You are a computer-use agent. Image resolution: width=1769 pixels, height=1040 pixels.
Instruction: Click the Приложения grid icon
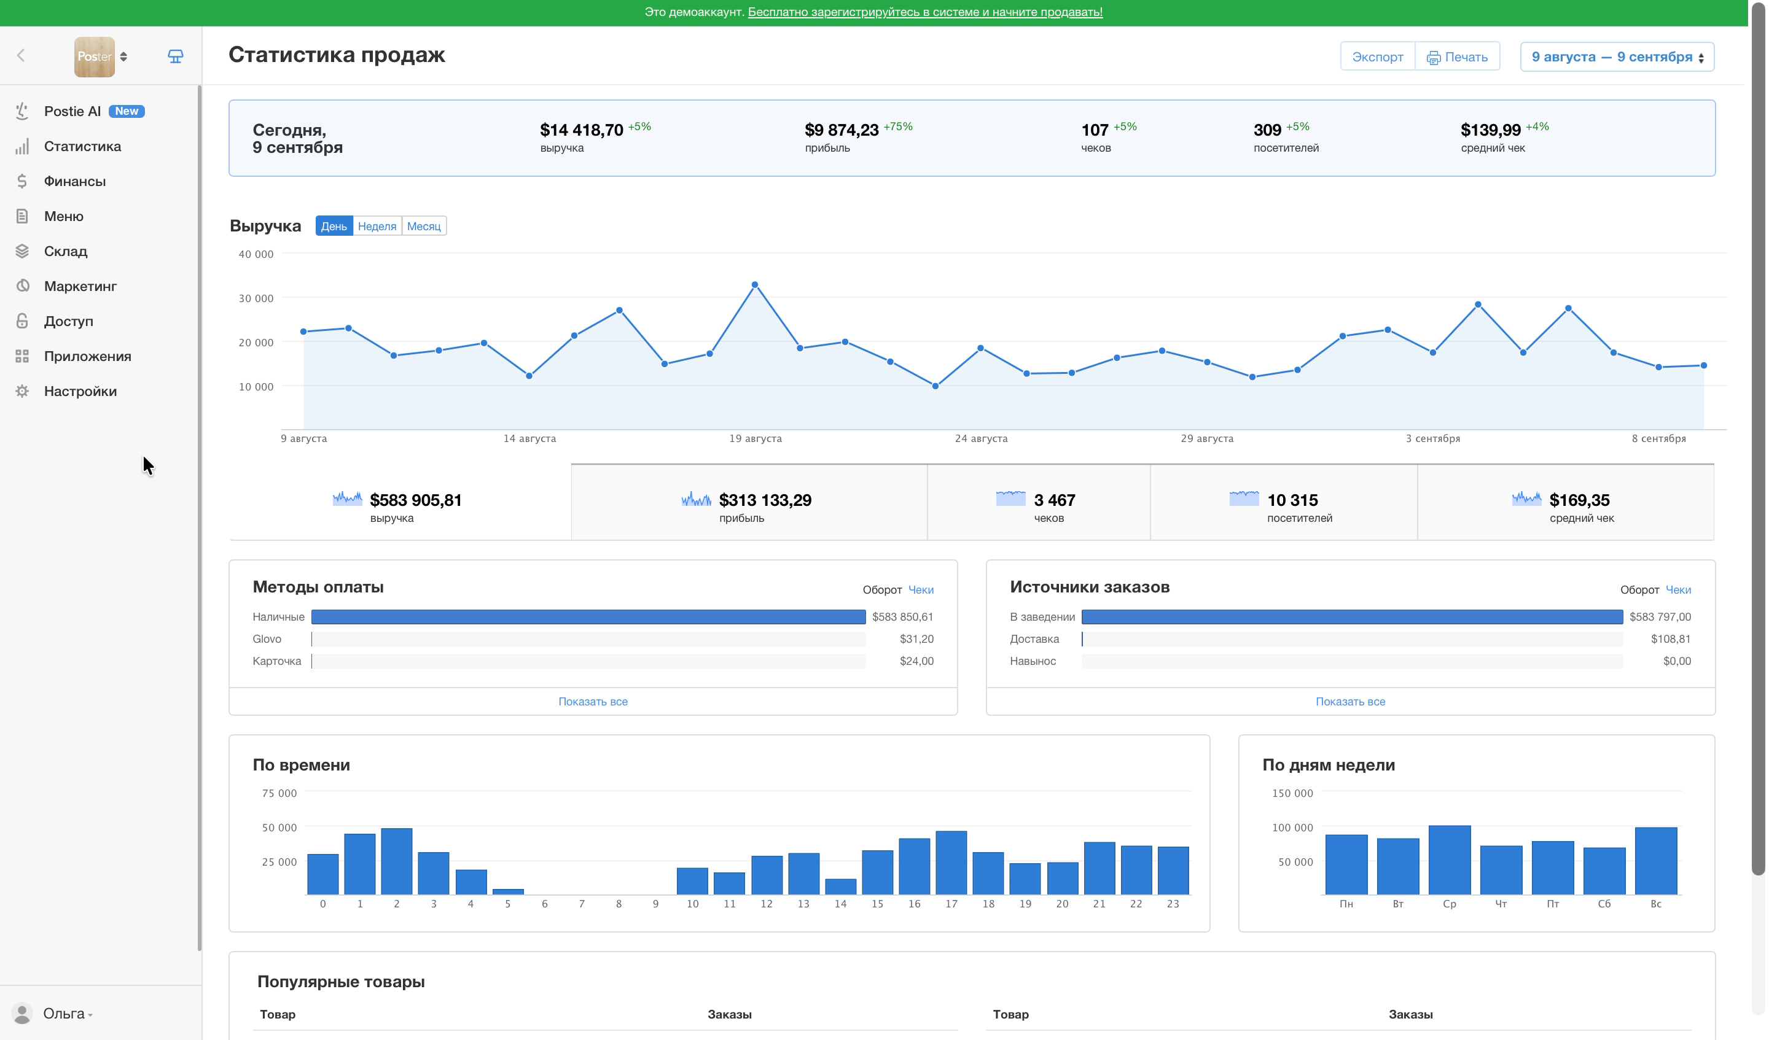pyautogui.click(x=23, y=356)
